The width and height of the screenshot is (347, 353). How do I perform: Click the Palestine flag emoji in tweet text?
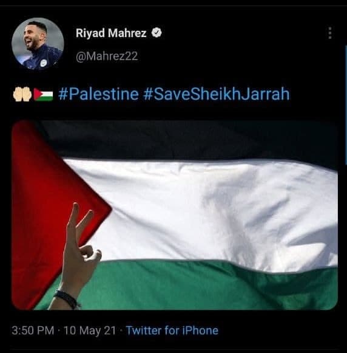point(44,94)
